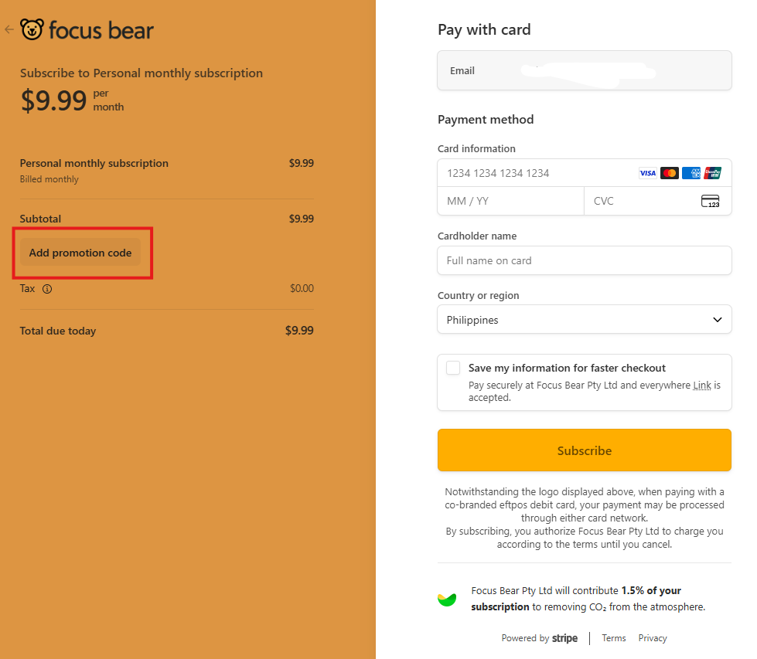Click the green climate leaf icon
Image resolution: width=757 pixels, height=659 pixels.
point(447,600)
